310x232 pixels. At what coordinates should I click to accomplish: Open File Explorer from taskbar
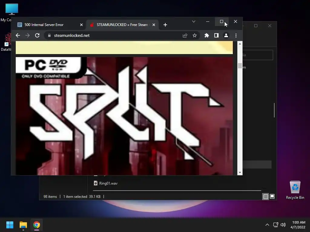tap(23, 225)
